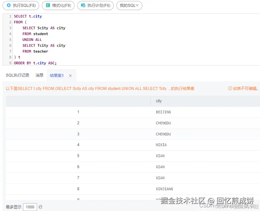Close the 结果集1 tab
Screen dimensions: 260x211
[x=70, y=76]
